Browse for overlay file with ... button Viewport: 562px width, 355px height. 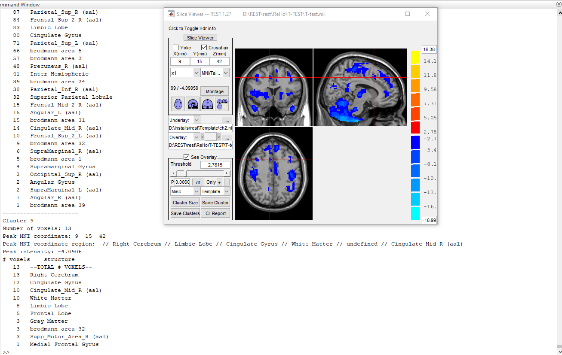pyautogui.click(x=227, y=137)
